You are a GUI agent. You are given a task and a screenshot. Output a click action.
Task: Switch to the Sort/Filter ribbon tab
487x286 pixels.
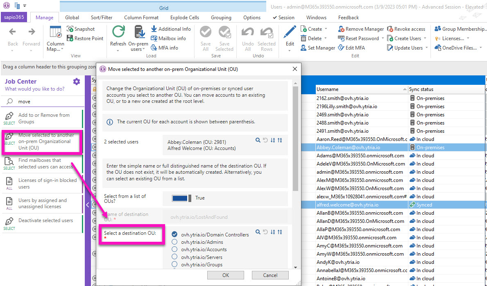(x=102, y=18)
